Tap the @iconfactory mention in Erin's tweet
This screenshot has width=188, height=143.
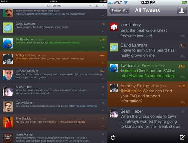point(50,122)
